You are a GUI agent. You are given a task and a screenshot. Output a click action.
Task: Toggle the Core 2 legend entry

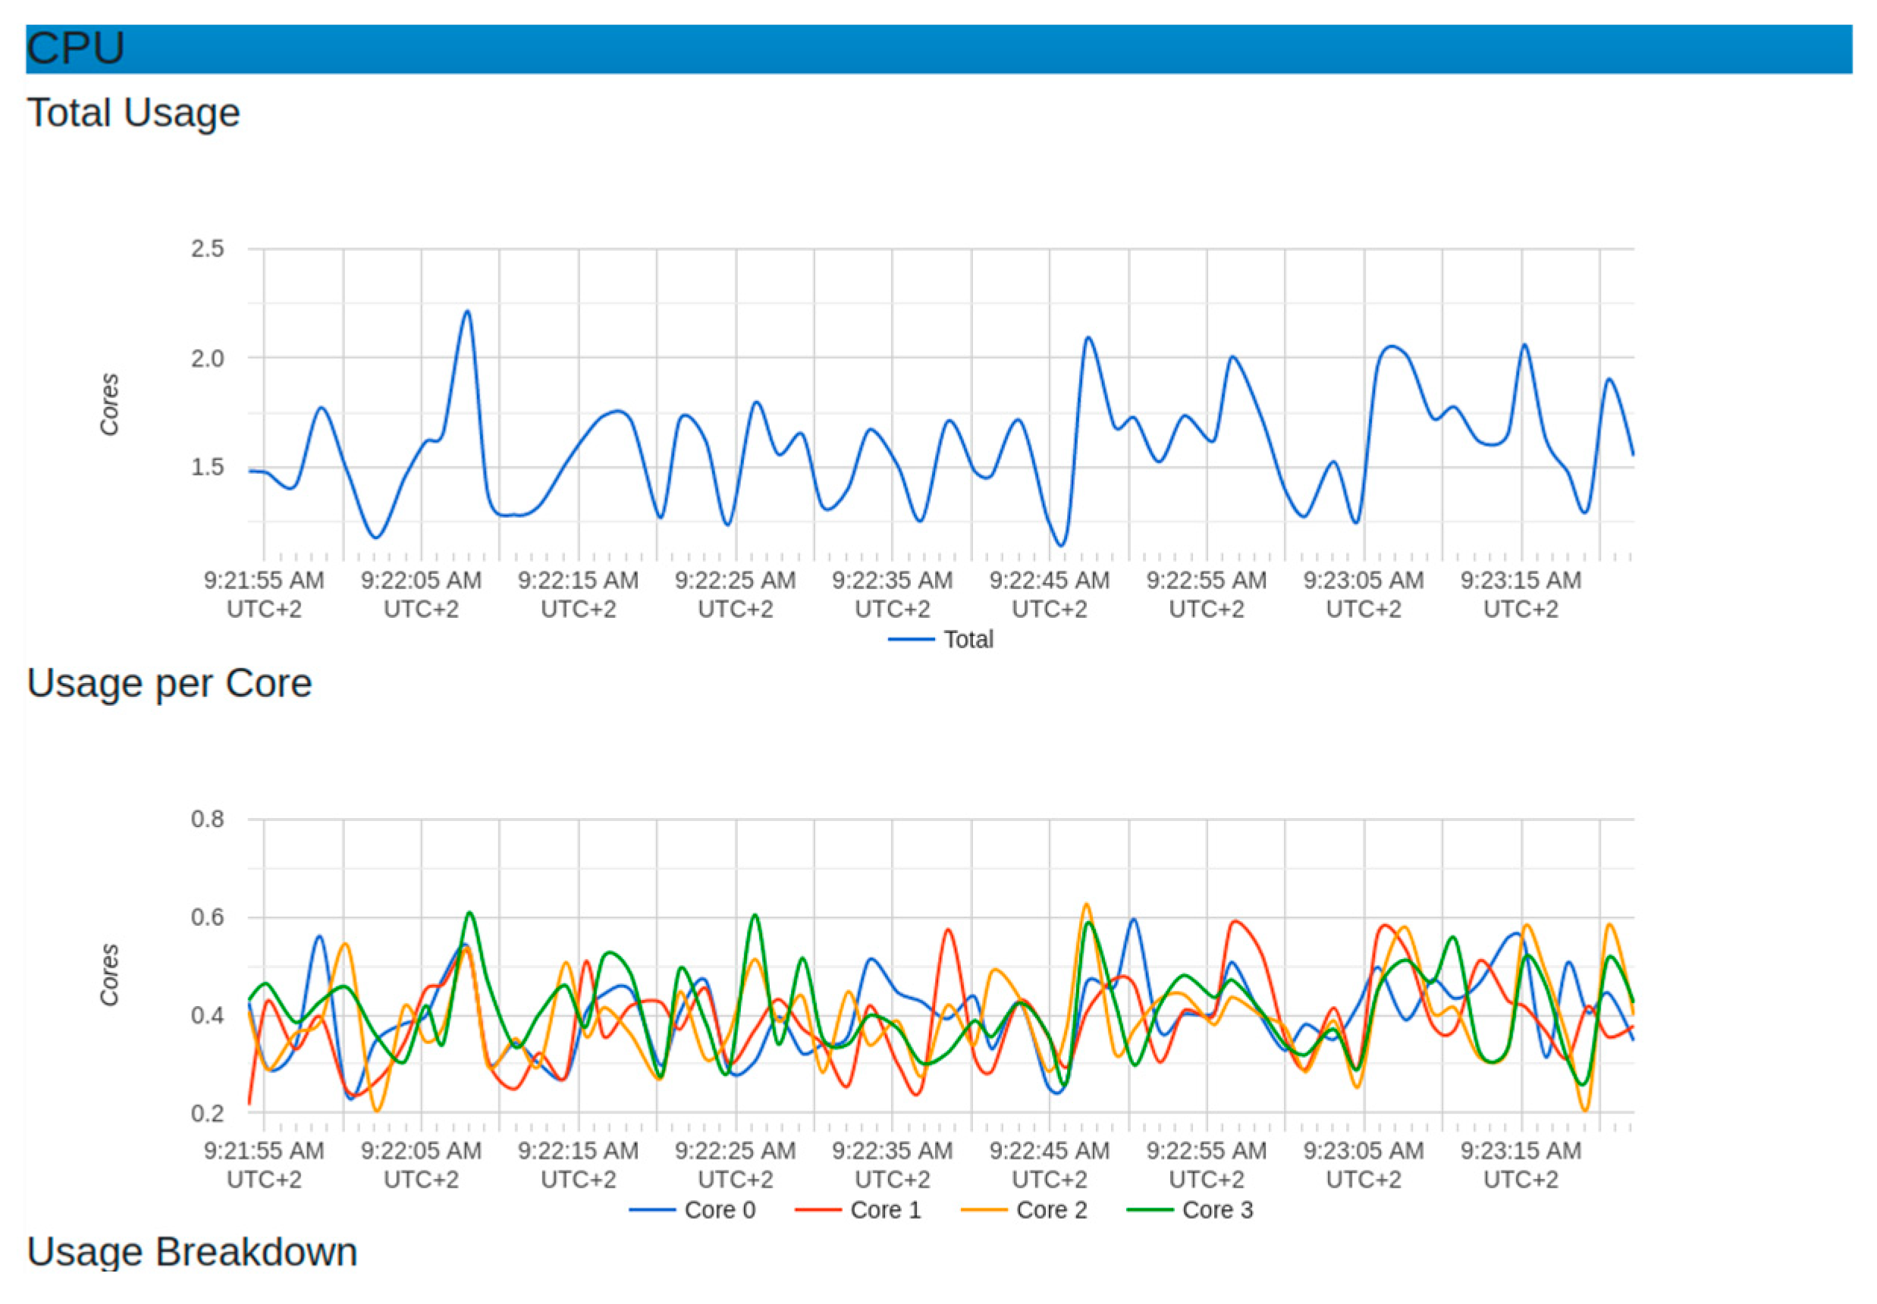(1051, 1209)
